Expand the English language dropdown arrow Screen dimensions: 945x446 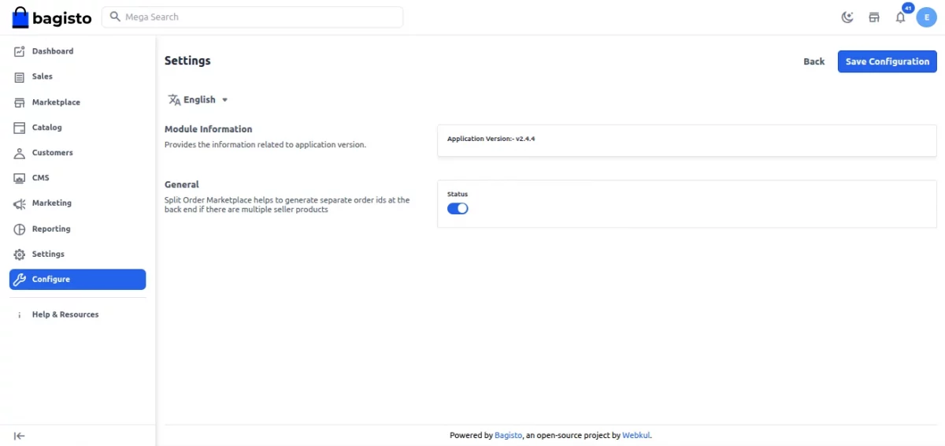(x=224, y=100)
